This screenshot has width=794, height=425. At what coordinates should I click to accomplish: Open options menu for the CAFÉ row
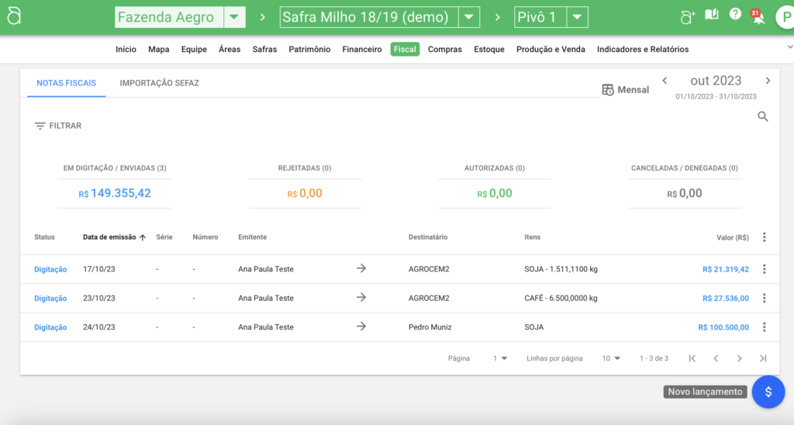coord(765,299)
